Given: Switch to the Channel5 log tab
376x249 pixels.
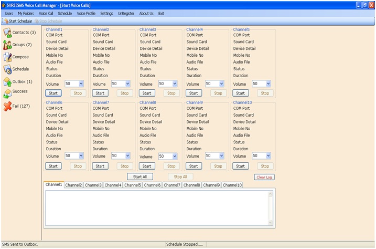Looking at the screenshot, I should (x=132, y=185).
